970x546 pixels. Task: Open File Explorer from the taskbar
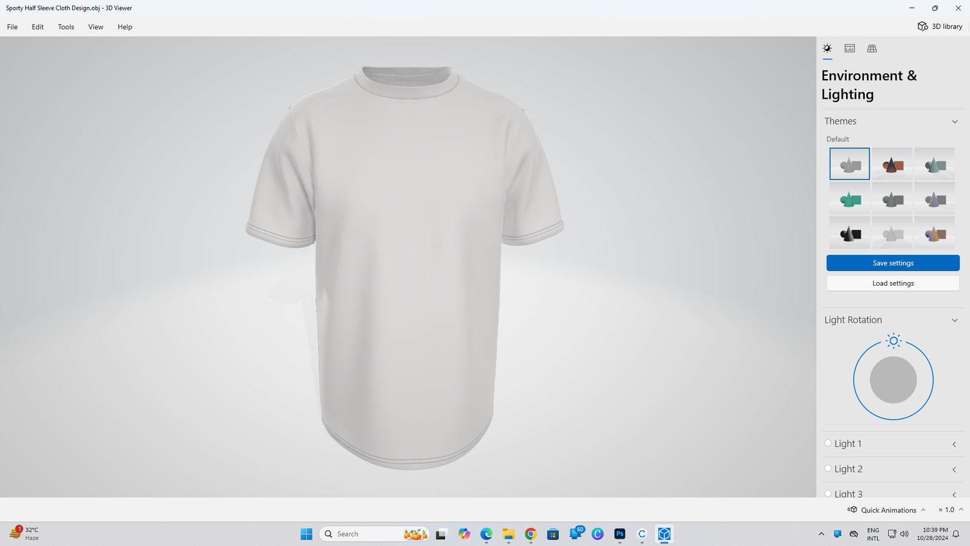(x=508, y=534)
